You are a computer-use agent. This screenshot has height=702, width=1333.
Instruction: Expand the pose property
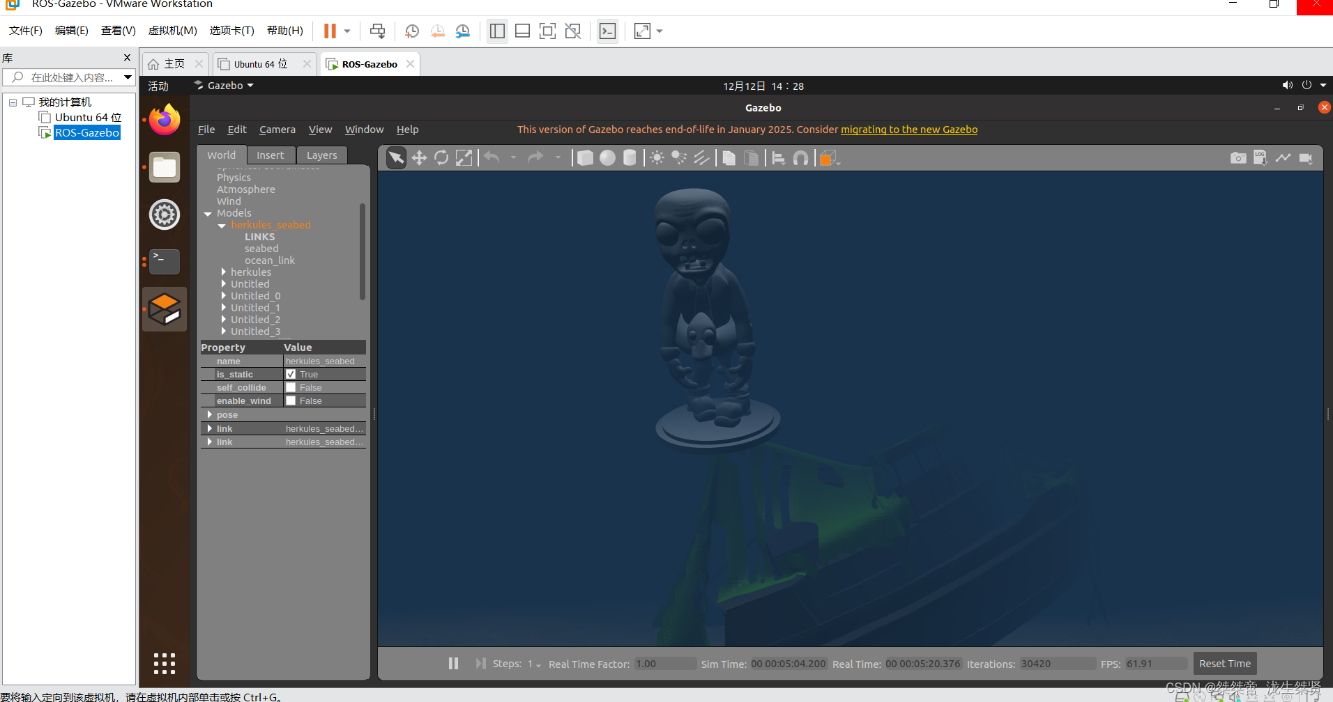[x=210, y=414]
